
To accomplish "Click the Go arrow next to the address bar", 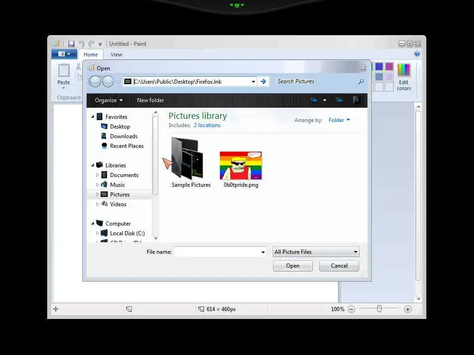I will [x=263, y=81].
